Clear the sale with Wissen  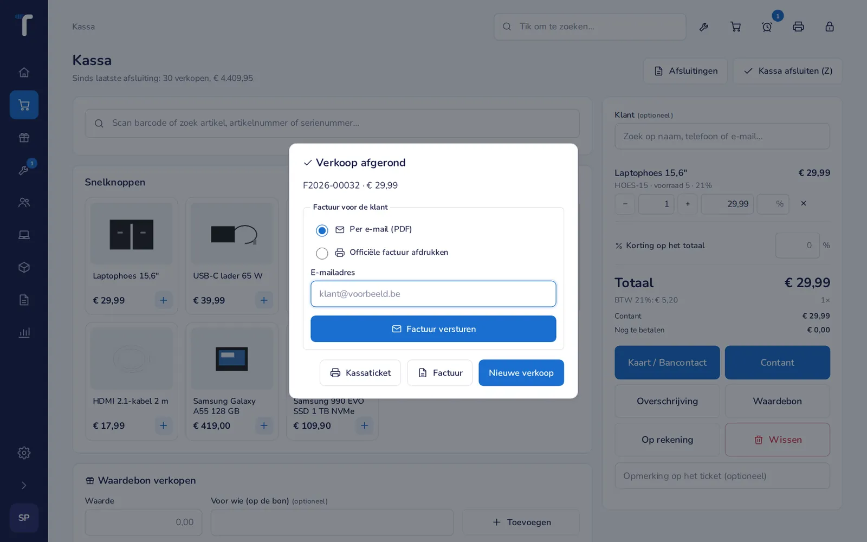pos(778,440)
